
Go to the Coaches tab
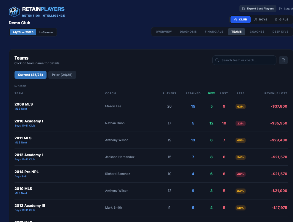tap(257, 32)
